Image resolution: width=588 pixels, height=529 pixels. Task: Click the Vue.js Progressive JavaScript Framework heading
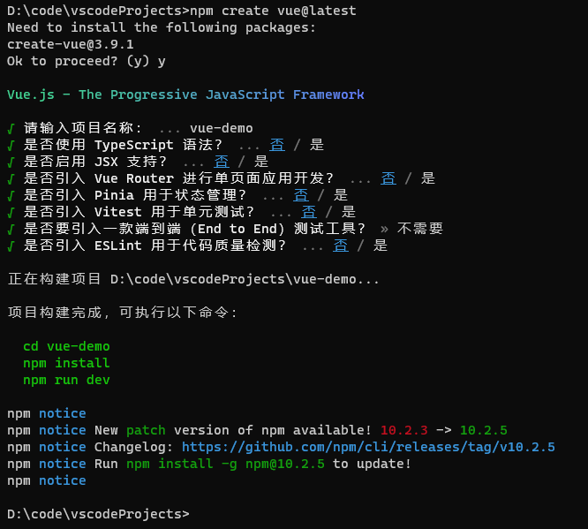tap(185, 94)
